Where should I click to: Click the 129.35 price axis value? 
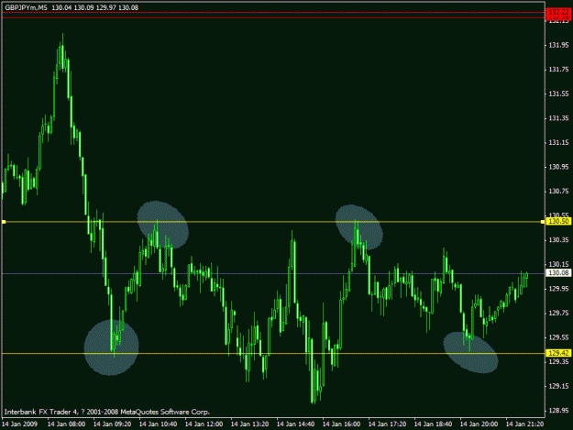(x=558, y=361)
